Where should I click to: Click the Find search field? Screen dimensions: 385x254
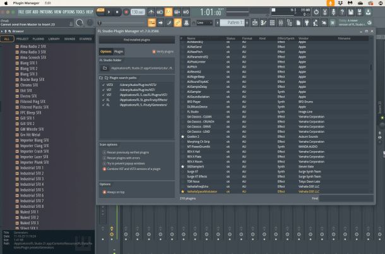pyautogui.click(x=346, y=198)
